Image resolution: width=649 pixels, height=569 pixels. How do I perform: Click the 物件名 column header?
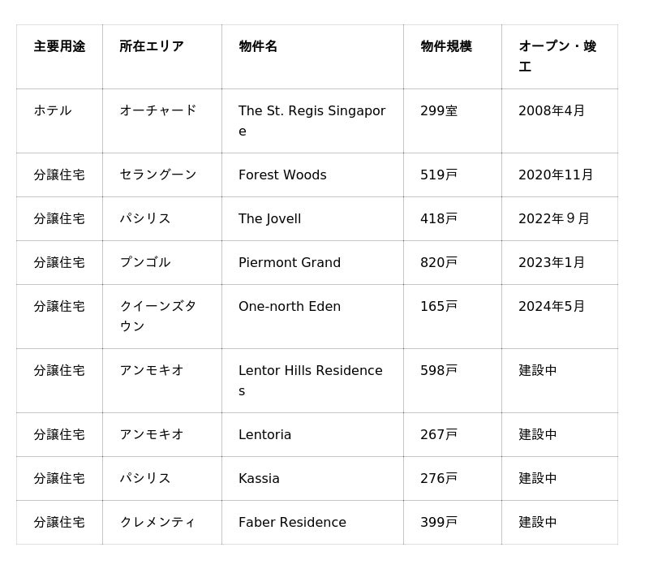tap(258, 47)
